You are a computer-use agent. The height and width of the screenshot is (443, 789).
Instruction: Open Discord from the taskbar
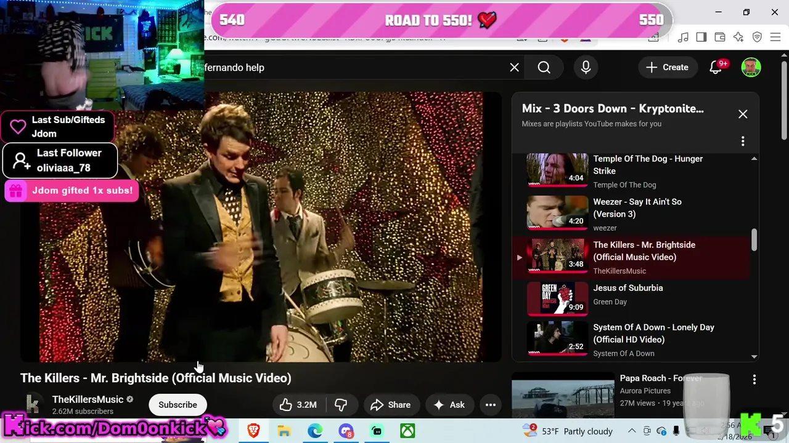coord(346,431)
